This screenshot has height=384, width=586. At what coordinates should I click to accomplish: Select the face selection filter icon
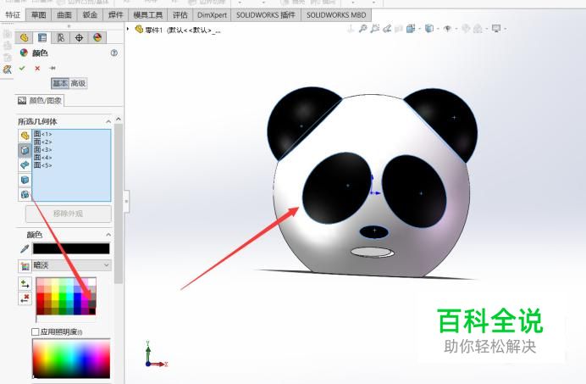click(x=25, y=150)
